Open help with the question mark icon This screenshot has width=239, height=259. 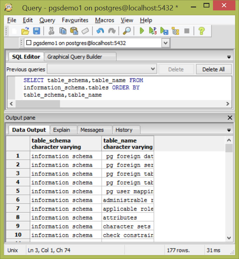click(202, 31)
